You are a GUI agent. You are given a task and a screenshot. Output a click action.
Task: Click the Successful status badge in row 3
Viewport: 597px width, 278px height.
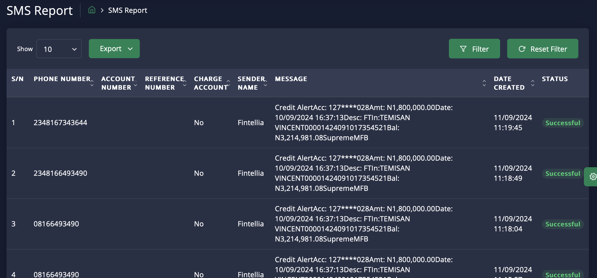pyautogui.click(x=562, y=224)
